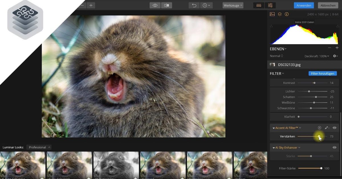Screen dimensions: 342x179
Task: Select the Layers panel icon
Action: (x=279, y=14)
